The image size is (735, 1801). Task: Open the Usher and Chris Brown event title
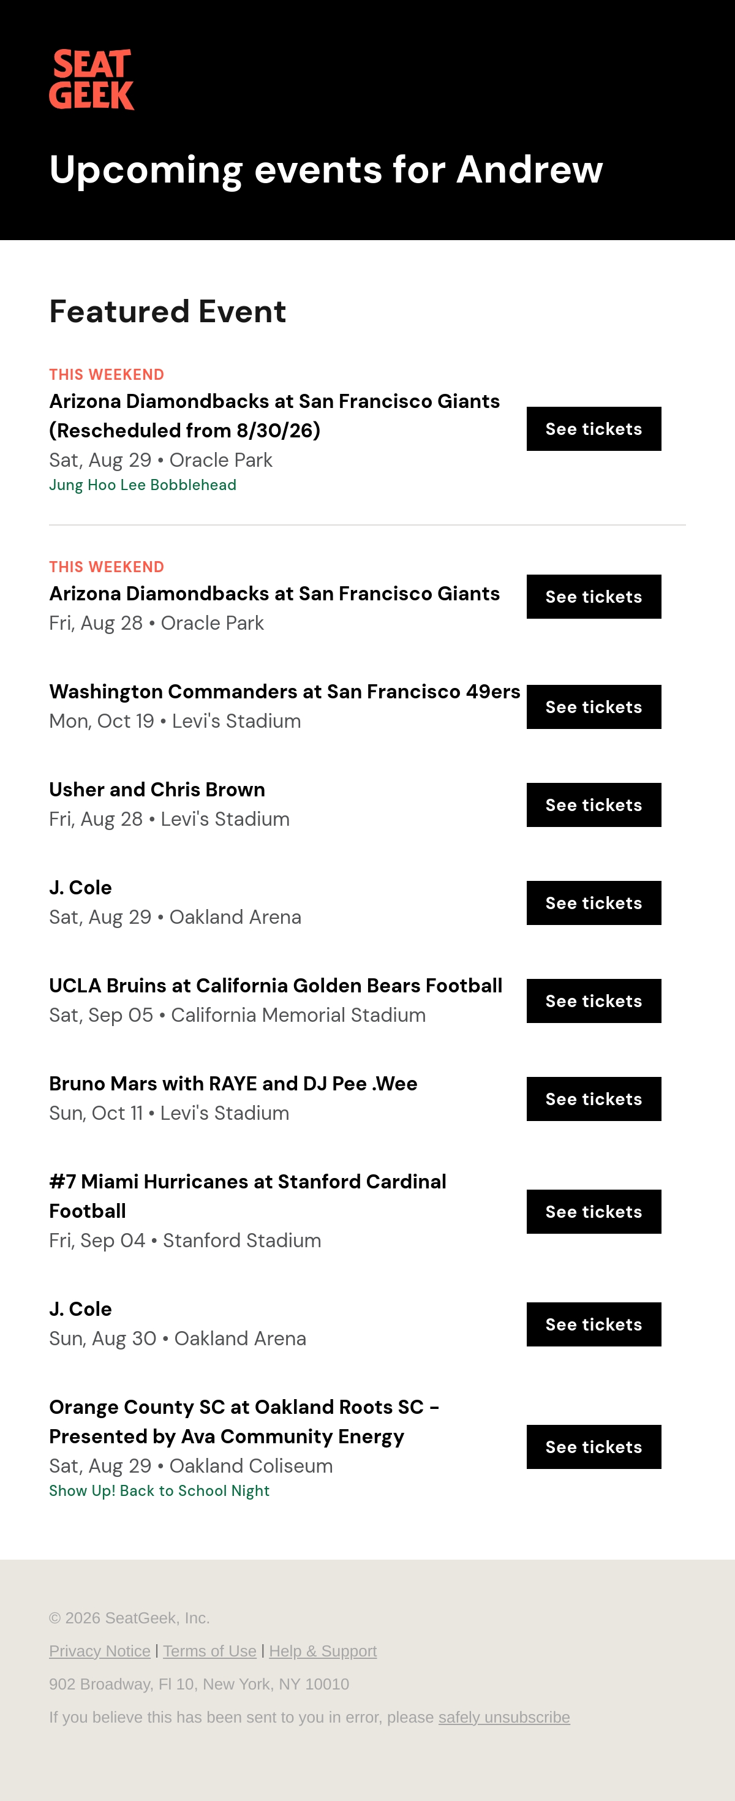pyautogui.click(x=157, y=790)
